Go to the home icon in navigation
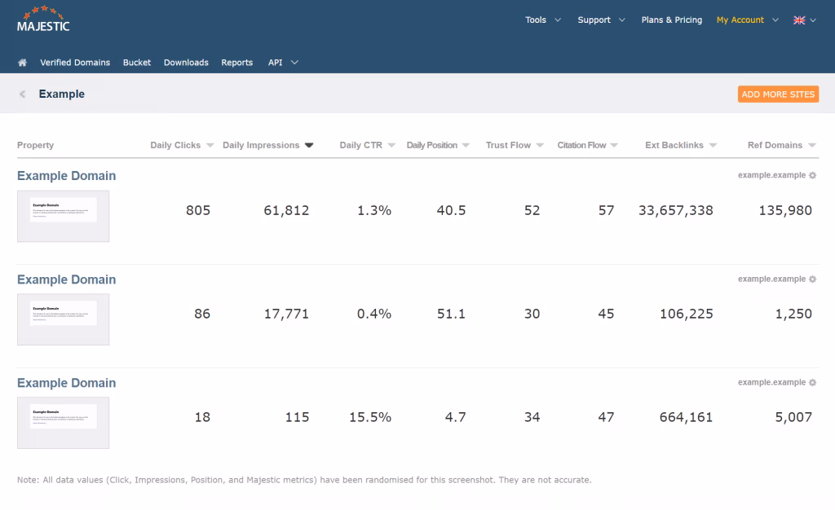 tap(23, 63)
